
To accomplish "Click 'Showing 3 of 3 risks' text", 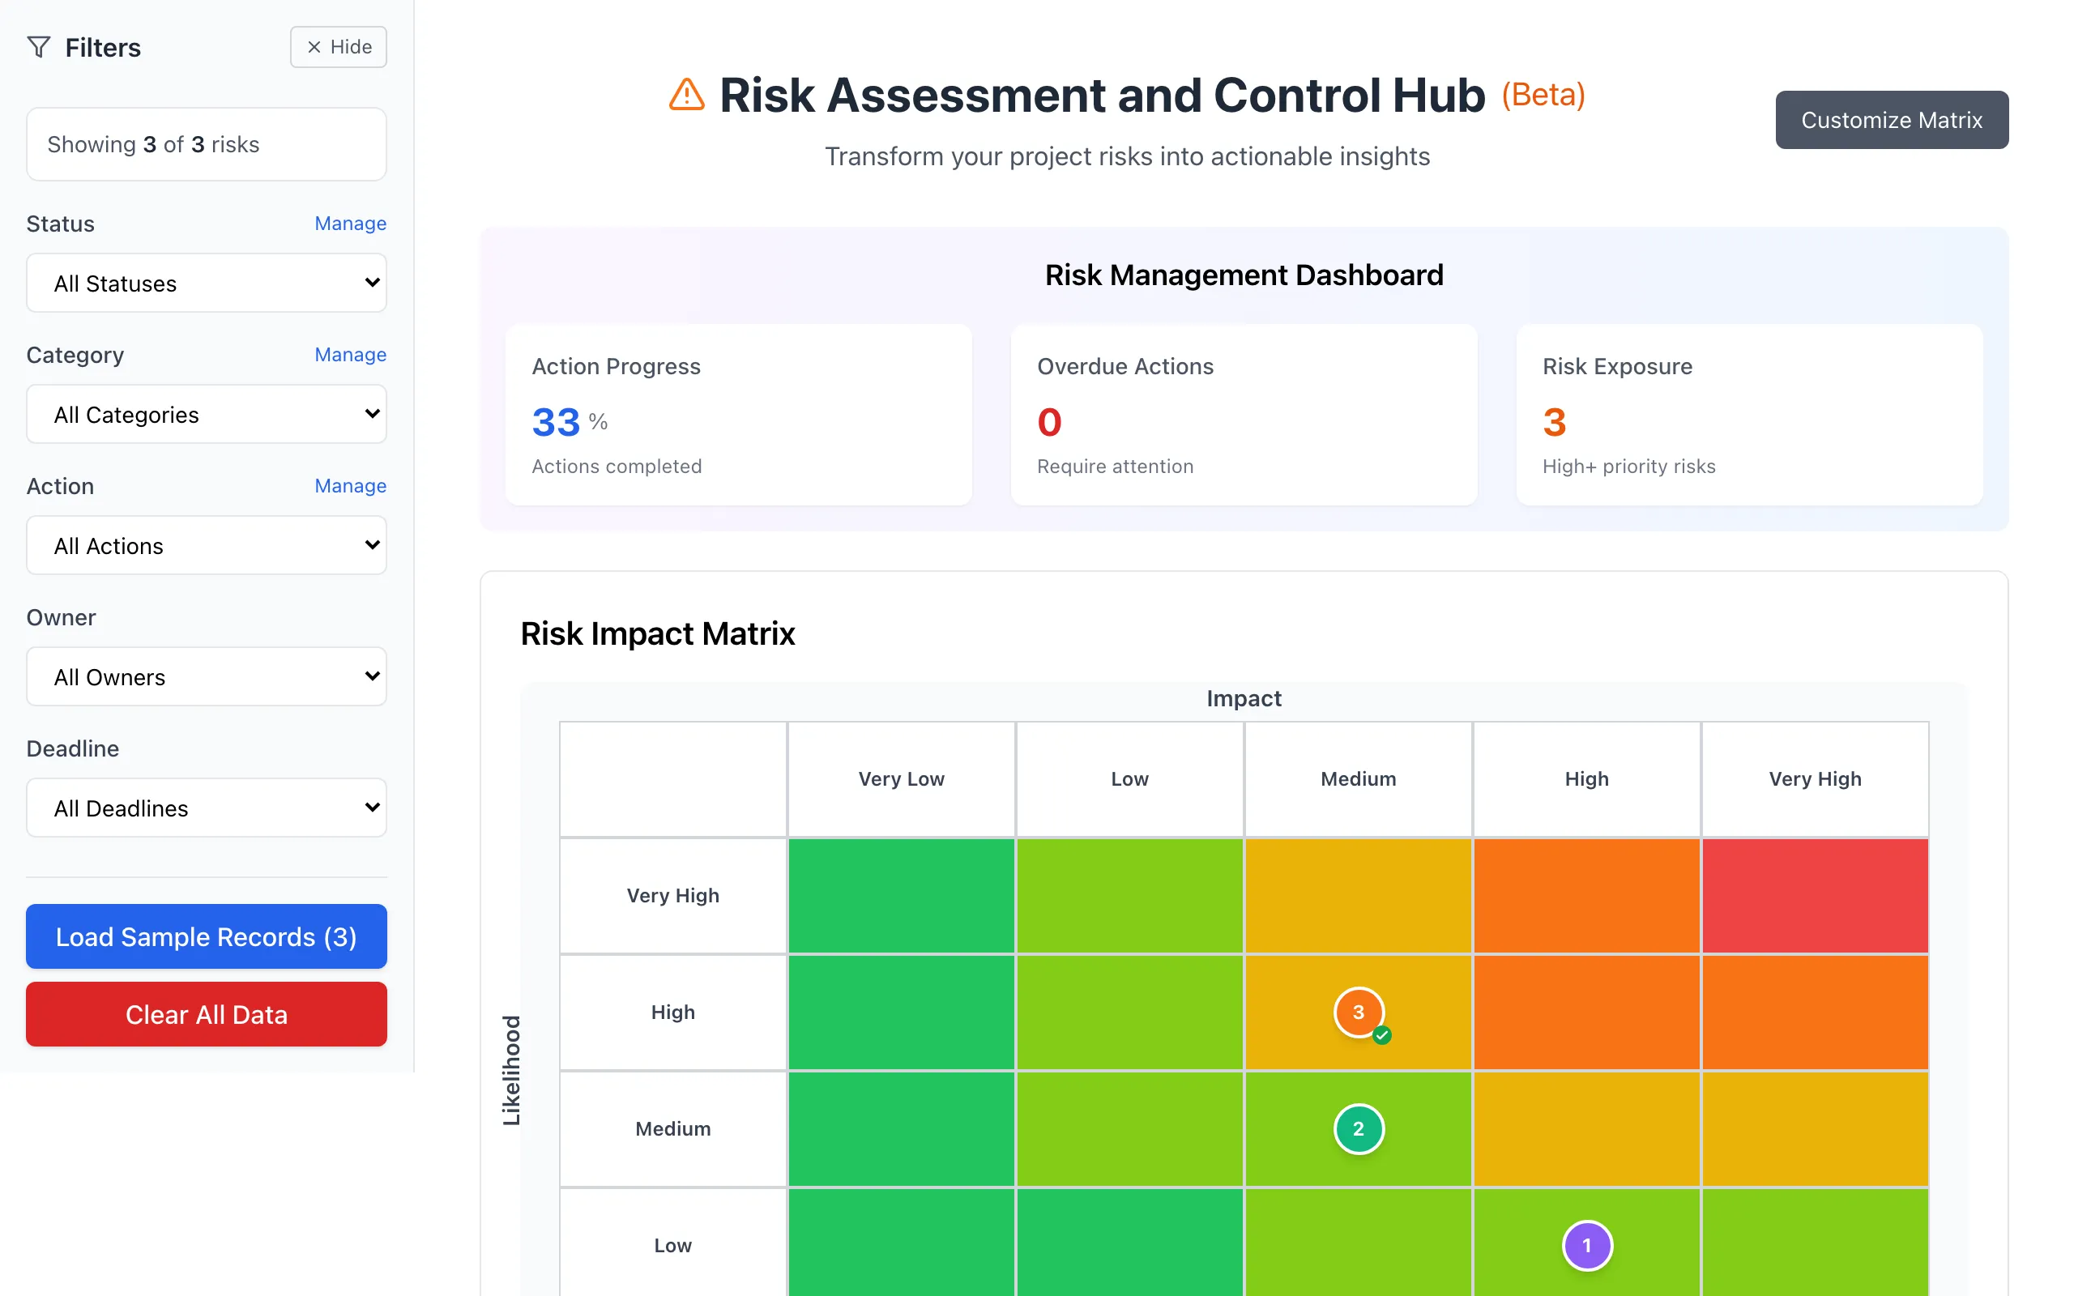I will pos(153,144).
